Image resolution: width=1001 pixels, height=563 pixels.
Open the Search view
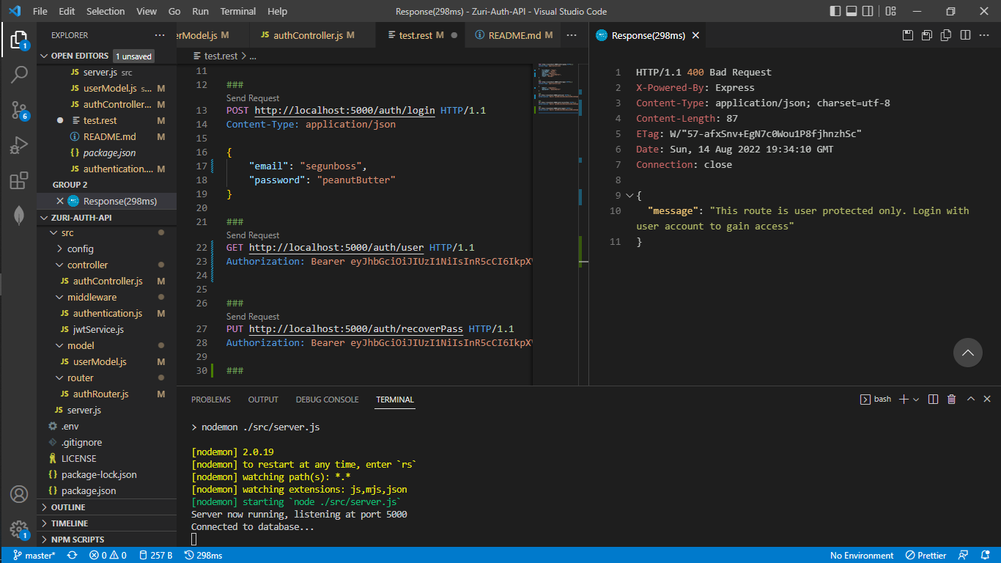(18, 74)
